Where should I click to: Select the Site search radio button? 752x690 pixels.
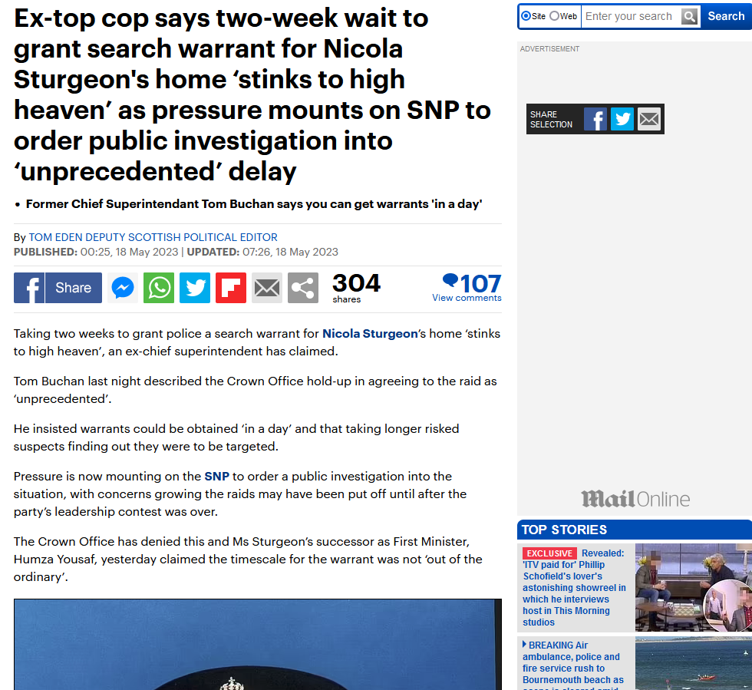[526, 16]
